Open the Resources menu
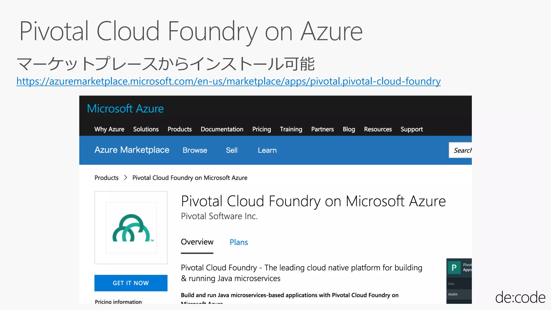The width and height of the screenshot is (551, 310). [x=378, y=129]
